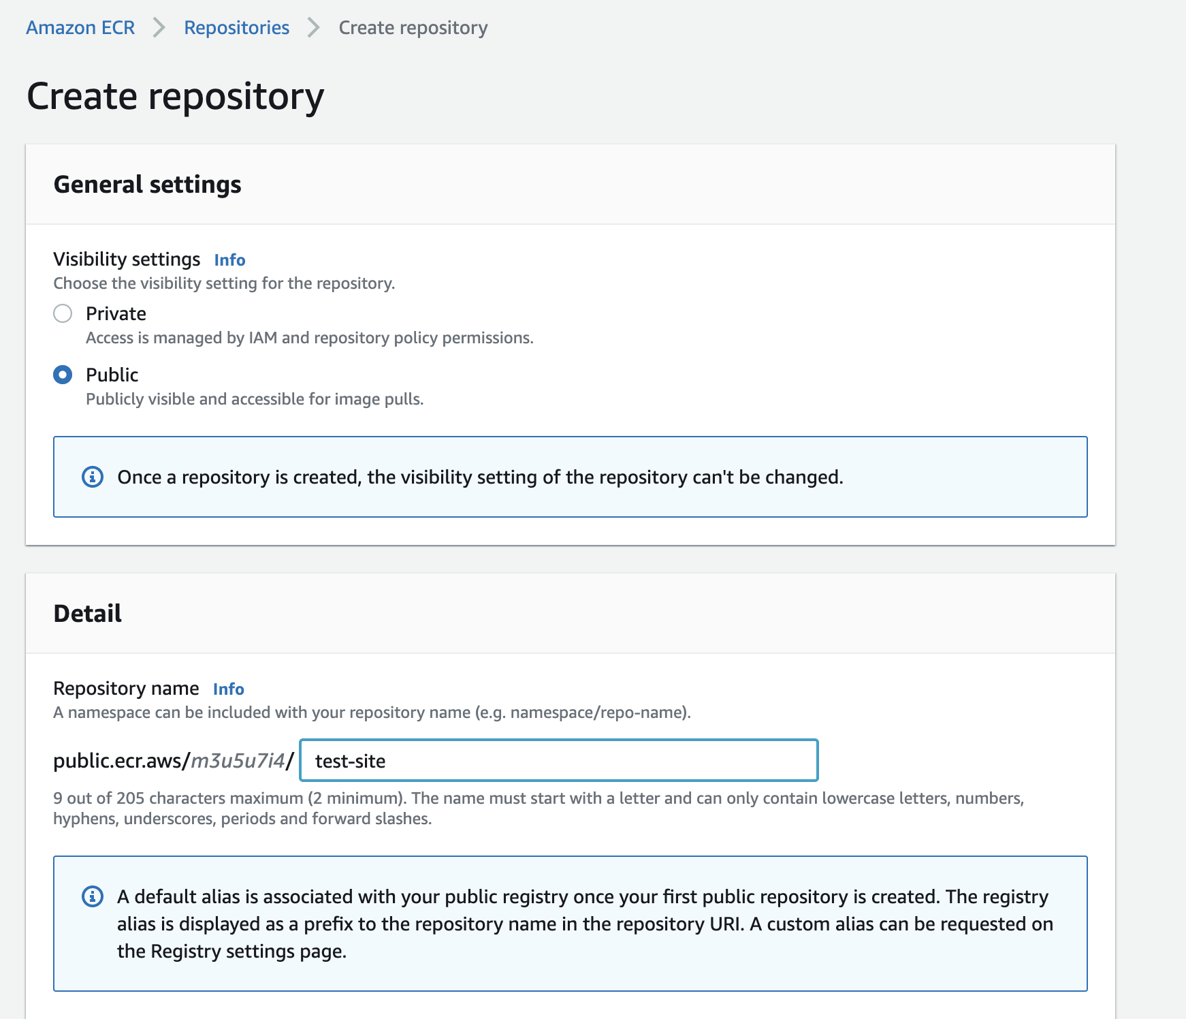Click the Public option label text

112,375
